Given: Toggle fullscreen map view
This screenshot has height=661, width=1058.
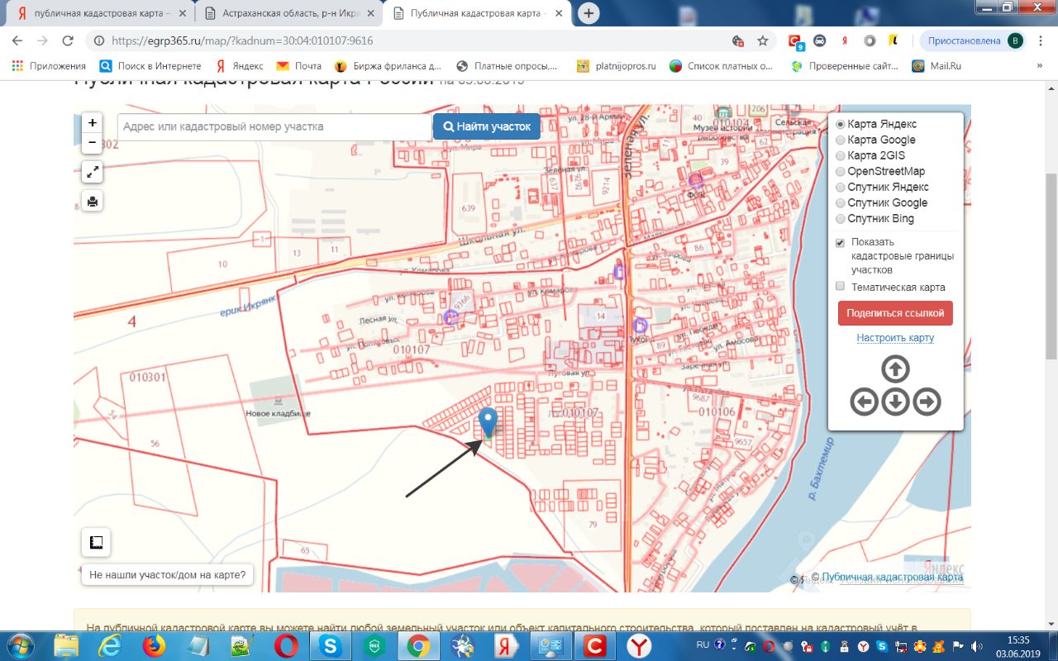Looking at the screenshot, I should coord(93,172).
